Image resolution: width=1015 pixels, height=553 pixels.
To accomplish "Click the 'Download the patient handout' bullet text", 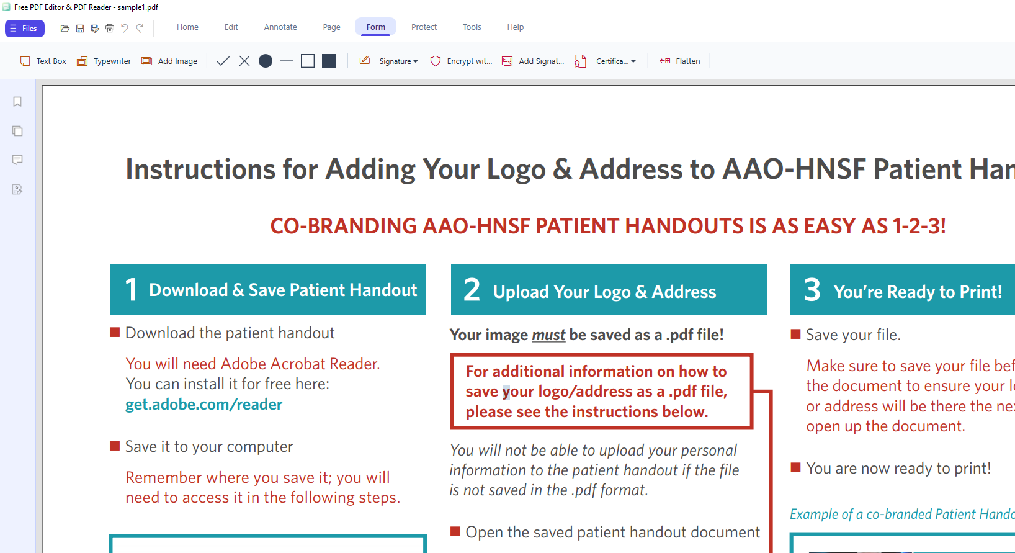I will point(230,333).
